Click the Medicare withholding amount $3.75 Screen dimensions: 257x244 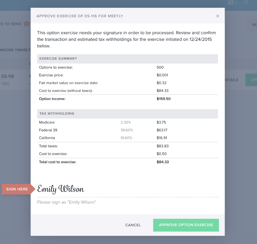click(161, 122)
